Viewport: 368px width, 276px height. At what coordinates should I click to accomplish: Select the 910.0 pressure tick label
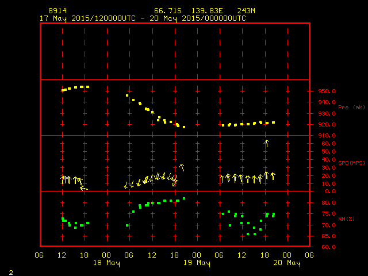tap(326, 135)
